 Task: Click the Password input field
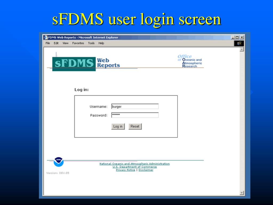[135, 115]
